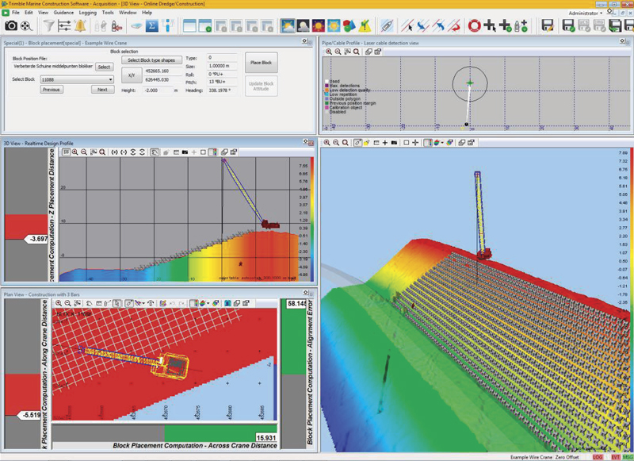Click the Block Position File text field
Viewport: 634px width, 461px height.
pos(53,67)
